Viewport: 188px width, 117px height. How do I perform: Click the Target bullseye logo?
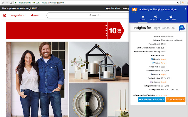(x=5, y=16)
